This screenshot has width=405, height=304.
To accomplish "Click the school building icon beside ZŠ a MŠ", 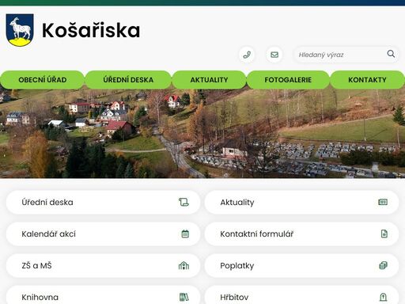I will pos(184,265).
